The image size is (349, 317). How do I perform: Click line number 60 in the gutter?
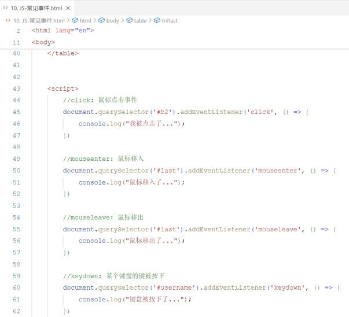coord(16,287)
